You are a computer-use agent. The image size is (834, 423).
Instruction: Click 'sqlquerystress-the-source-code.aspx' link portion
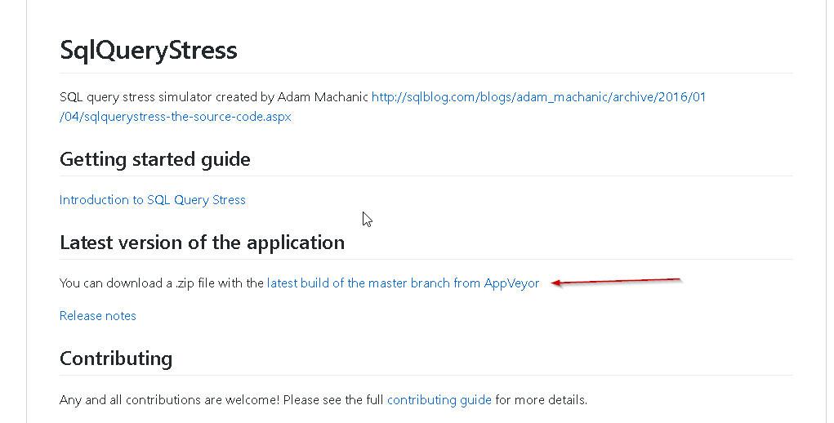(x=185, y=117)
